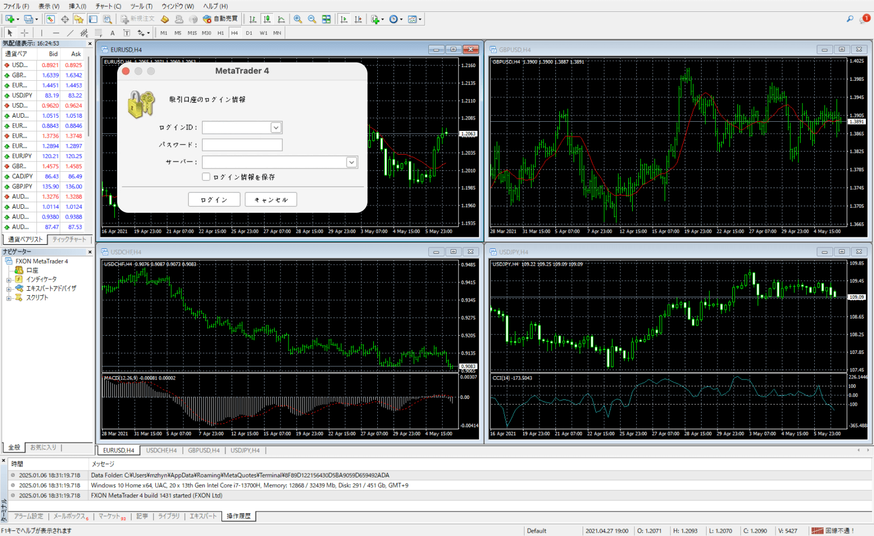Select the USDJPY row in Market Watch
The image size is (874, 536).
pyautogui.click(x=43, y=96)
